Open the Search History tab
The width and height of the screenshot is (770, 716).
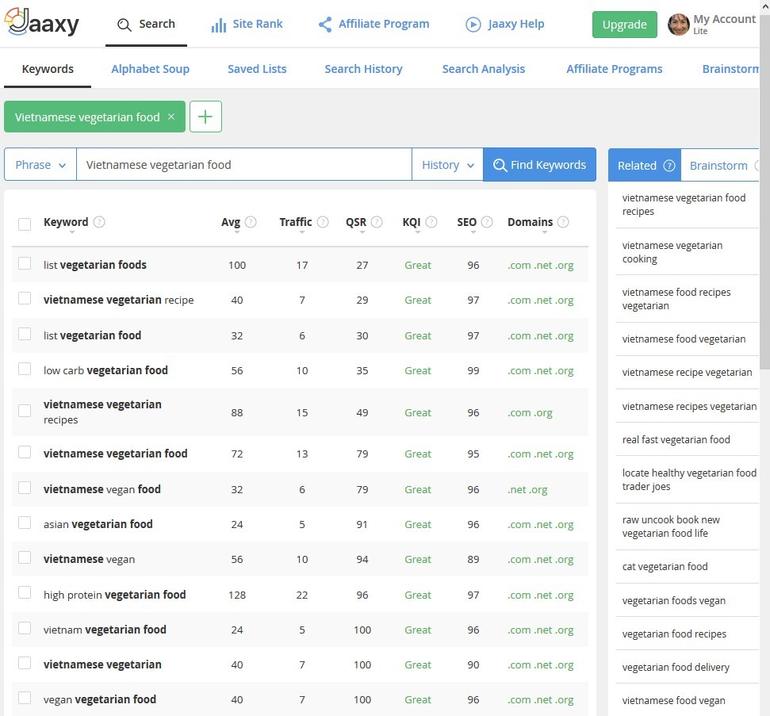click(x=363, y=69)
